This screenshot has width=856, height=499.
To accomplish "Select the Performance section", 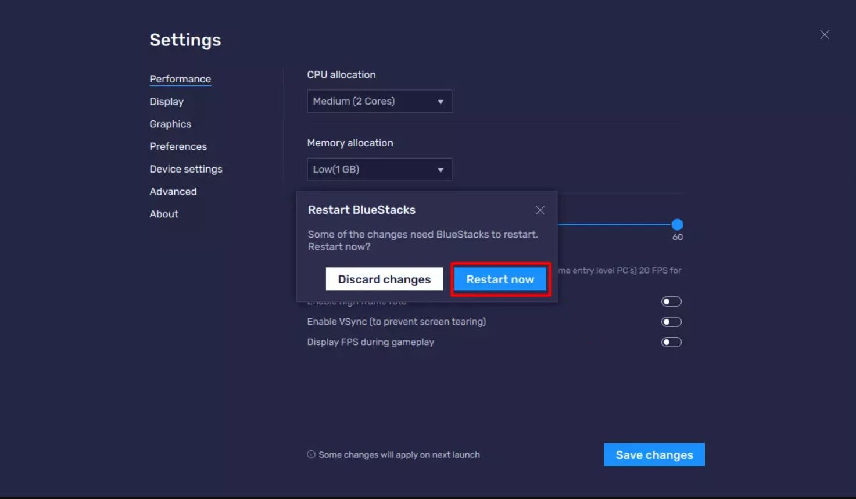I will 180,78.
